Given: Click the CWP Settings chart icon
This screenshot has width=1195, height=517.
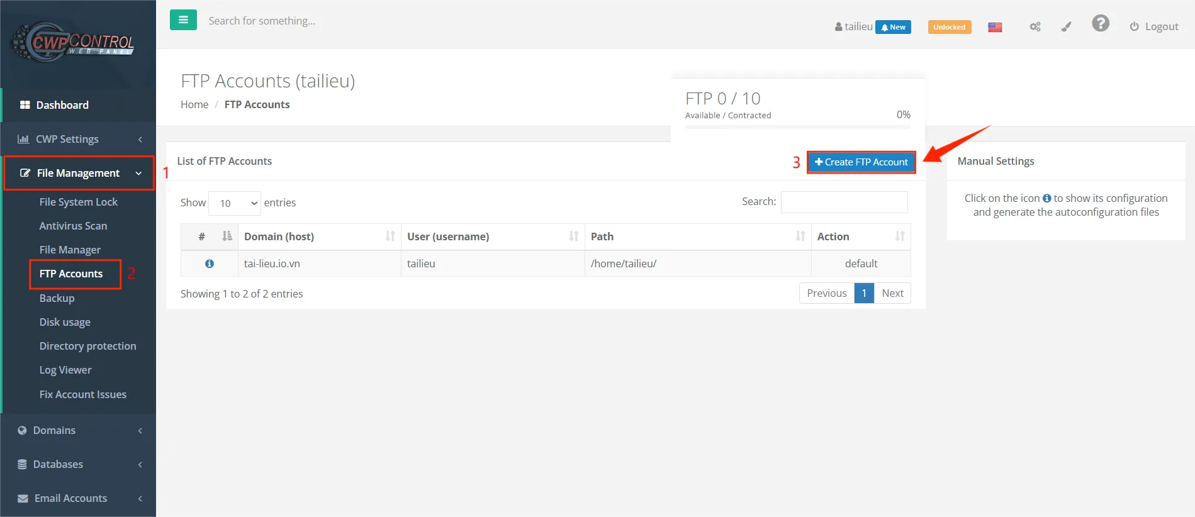Looking at the screenshot, I should [x=23, y=139].
